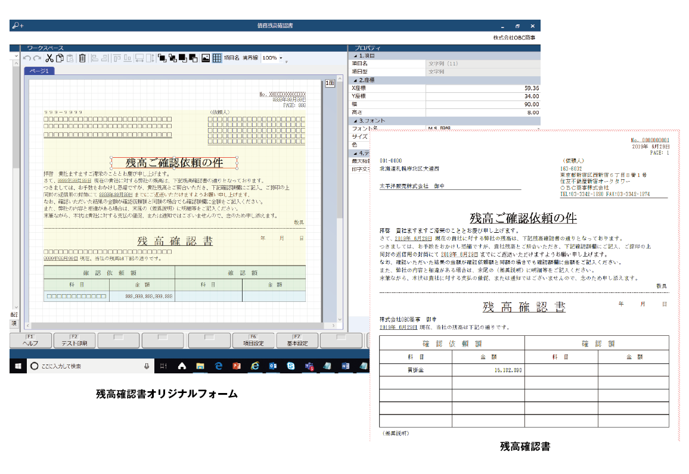Toggle the 項目名 display button

coord(232,58)
